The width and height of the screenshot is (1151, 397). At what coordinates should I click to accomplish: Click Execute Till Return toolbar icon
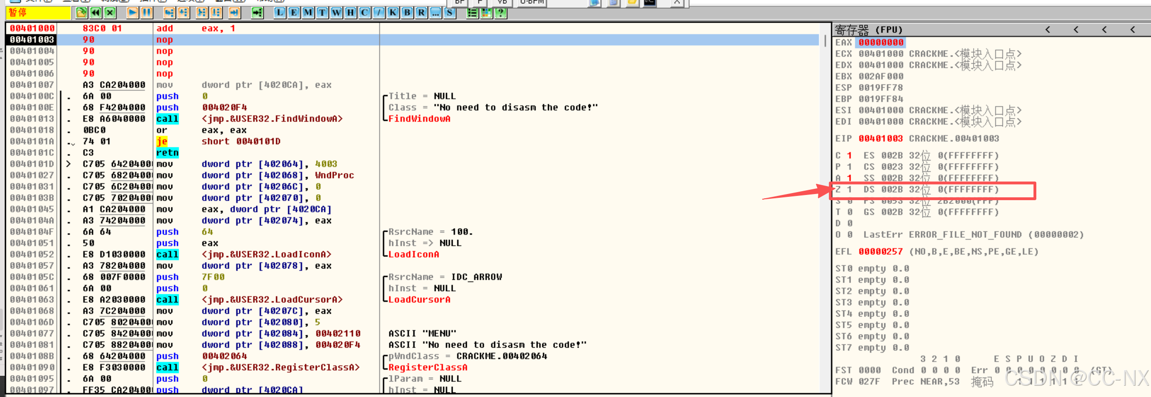pos(234,13)
